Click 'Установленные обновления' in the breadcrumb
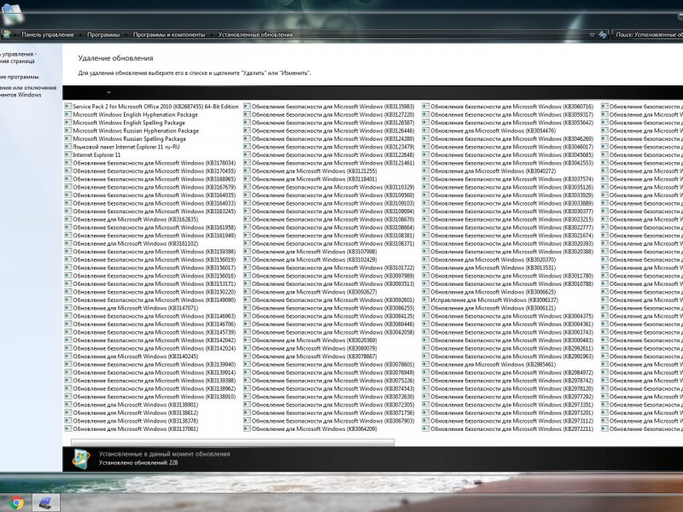The image size is (683, 512). pyautogui.click(x=255, y=34)
